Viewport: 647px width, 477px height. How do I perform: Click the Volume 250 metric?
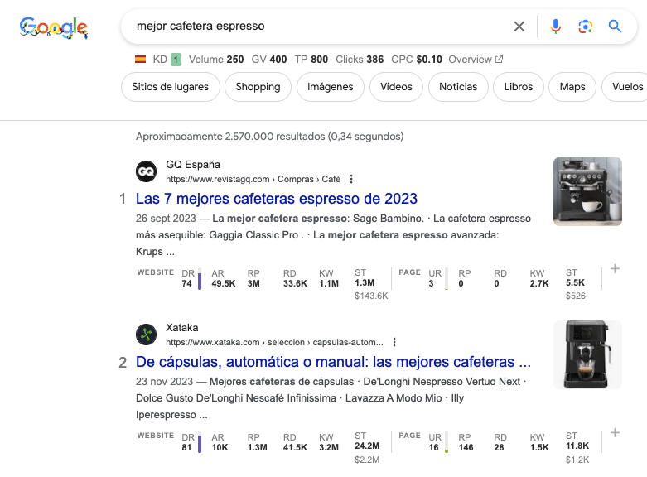[x=216, y=60]
